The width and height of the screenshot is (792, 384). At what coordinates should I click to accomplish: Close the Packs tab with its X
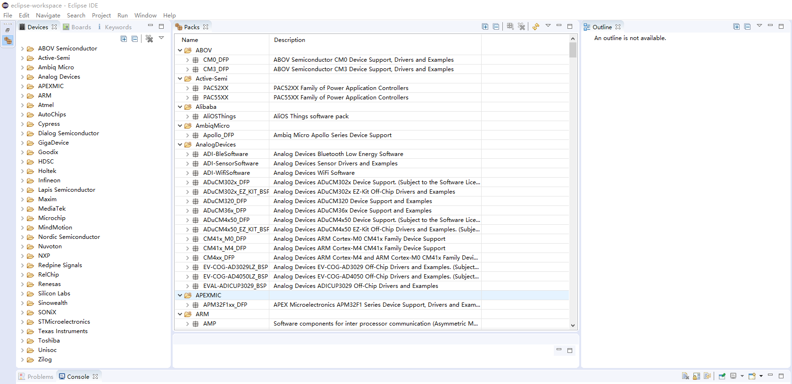(x=206, y=27)
